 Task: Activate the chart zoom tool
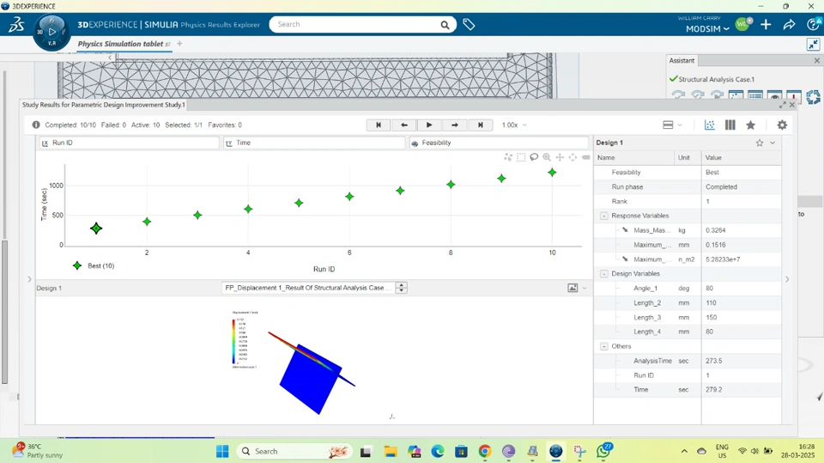coord(547,157)
